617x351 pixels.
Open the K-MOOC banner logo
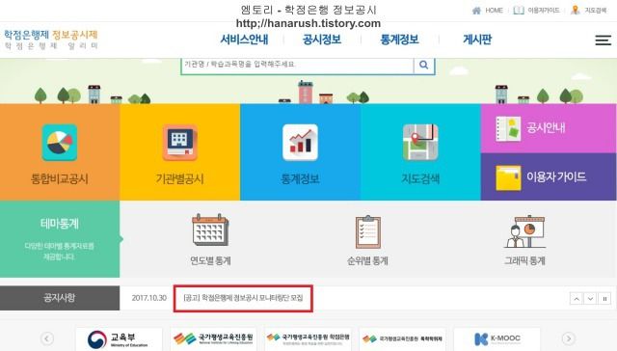pos(496,338)
